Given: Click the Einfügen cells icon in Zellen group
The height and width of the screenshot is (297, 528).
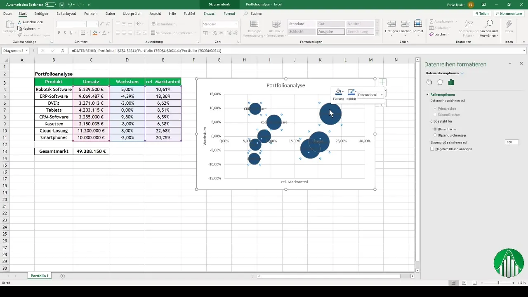Looking at the screenshot, I should 392,24.
